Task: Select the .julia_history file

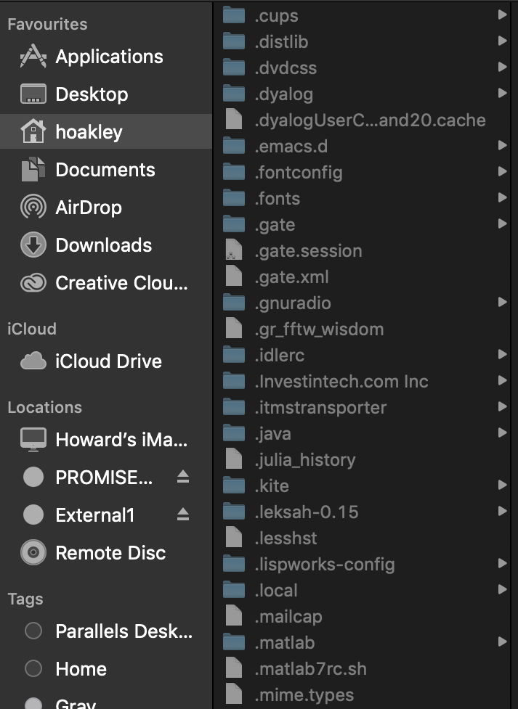Action: [304, 460]
